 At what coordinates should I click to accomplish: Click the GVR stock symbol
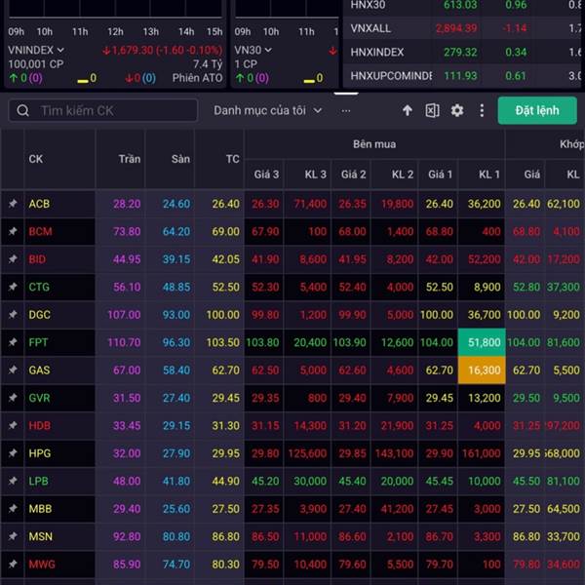pos(39,398)
